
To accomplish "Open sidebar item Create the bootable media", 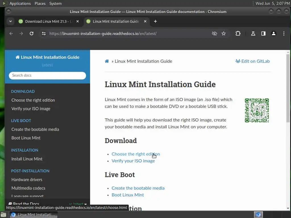I will (35, 129).
